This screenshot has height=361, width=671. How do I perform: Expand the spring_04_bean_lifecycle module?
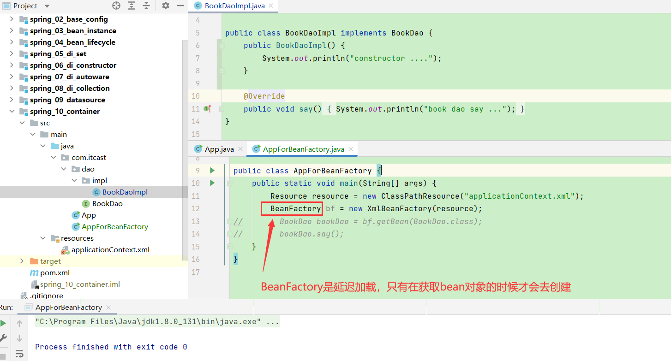pyautogui.click(x=12, y=42)
